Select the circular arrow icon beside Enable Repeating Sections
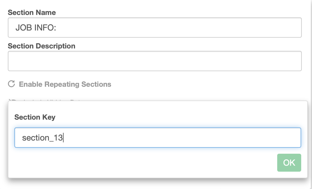 click(11, 84)
